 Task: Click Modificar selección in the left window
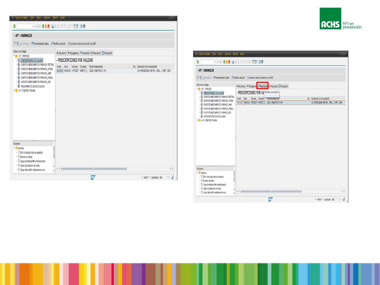point(58,44)
